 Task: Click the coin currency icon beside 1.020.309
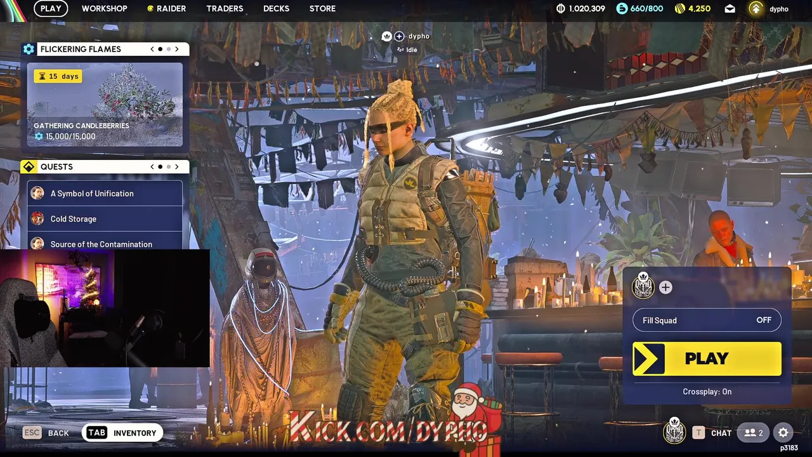(560, 8)
